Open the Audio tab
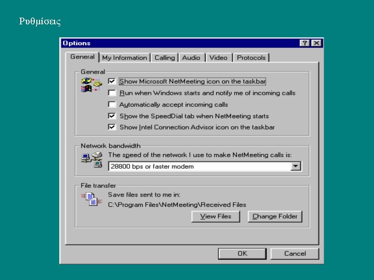Screen dimensions: 374x280 tap(191, 58)
